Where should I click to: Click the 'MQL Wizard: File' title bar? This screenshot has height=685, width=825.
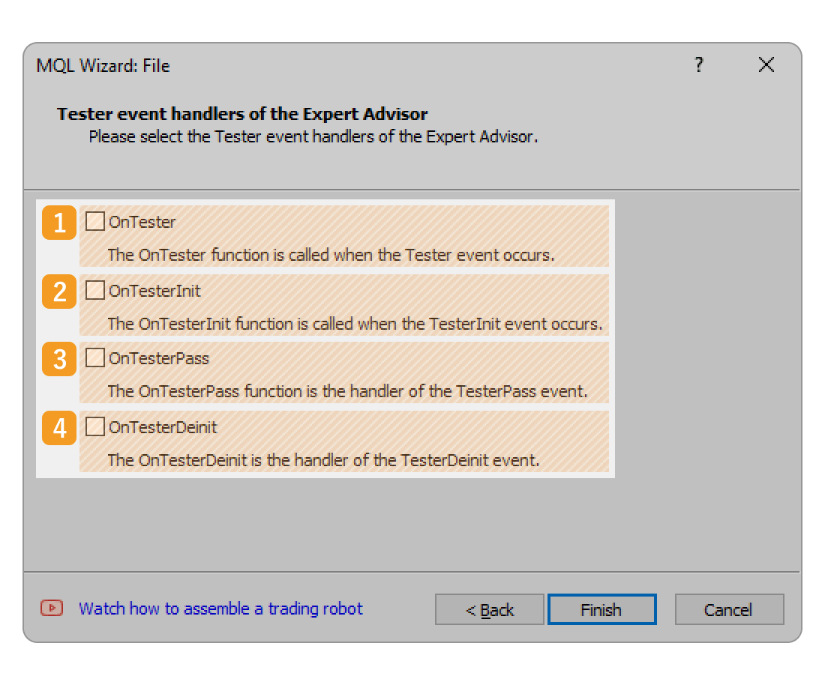click(300, 65)
